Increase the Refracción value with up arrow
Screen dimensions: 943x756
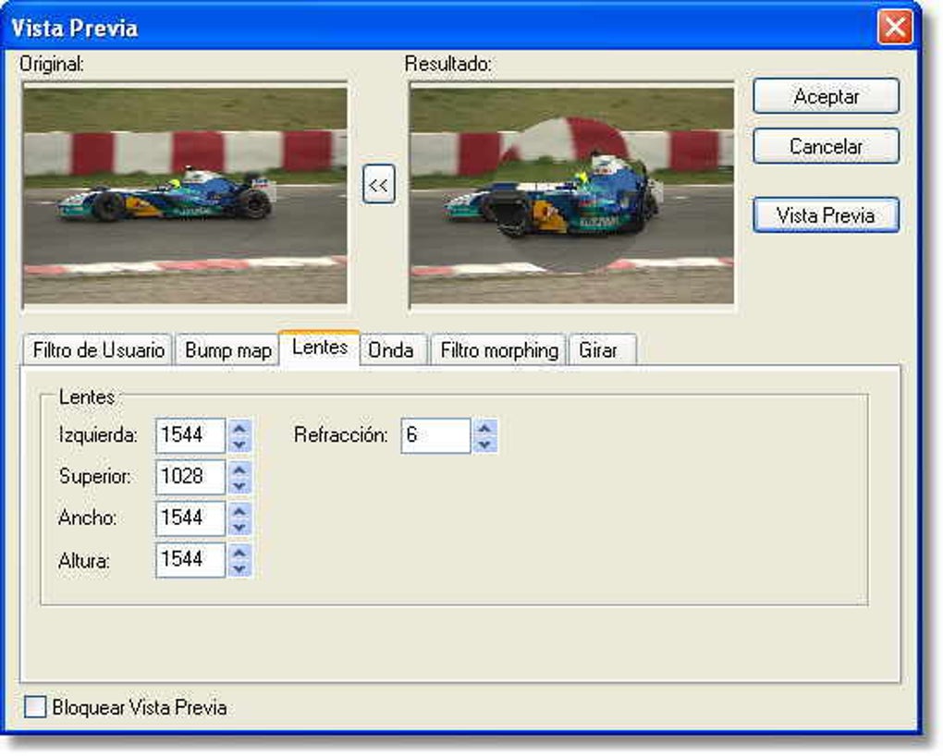click(x=485, y=428)
